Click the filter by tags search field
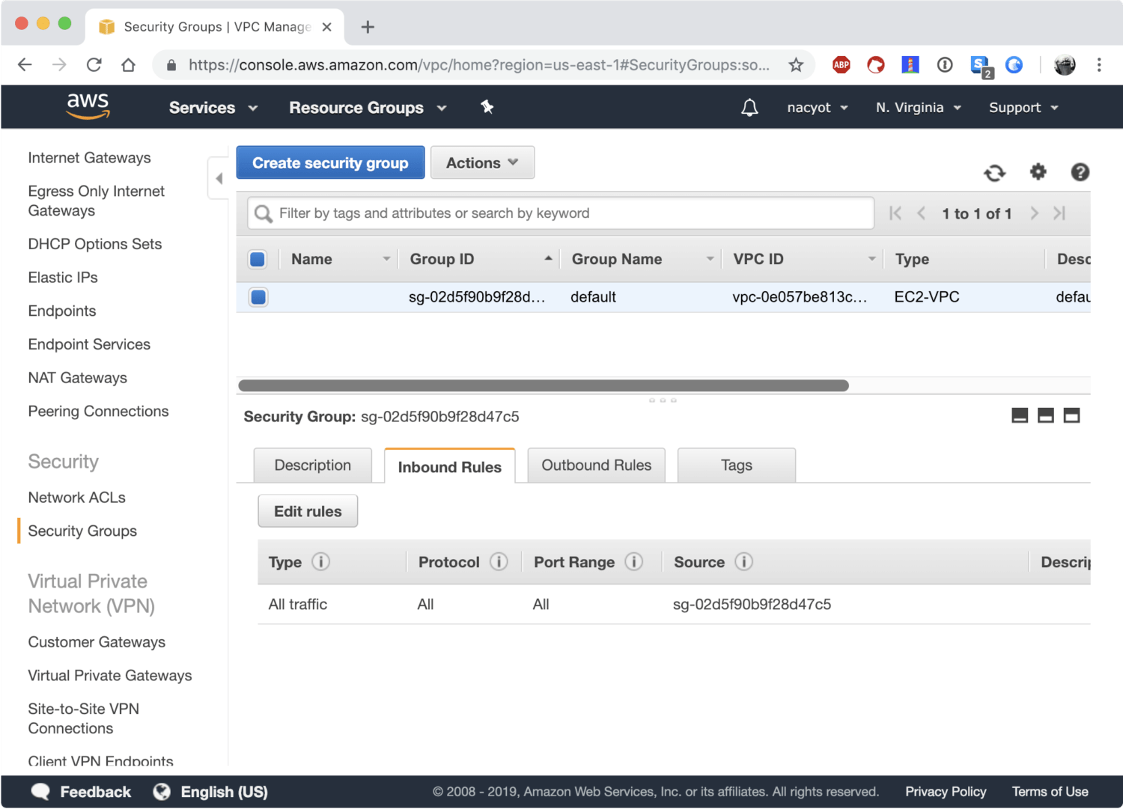Image resolution: width=1123 pixels, height=809 pixels. click(561, 213)
